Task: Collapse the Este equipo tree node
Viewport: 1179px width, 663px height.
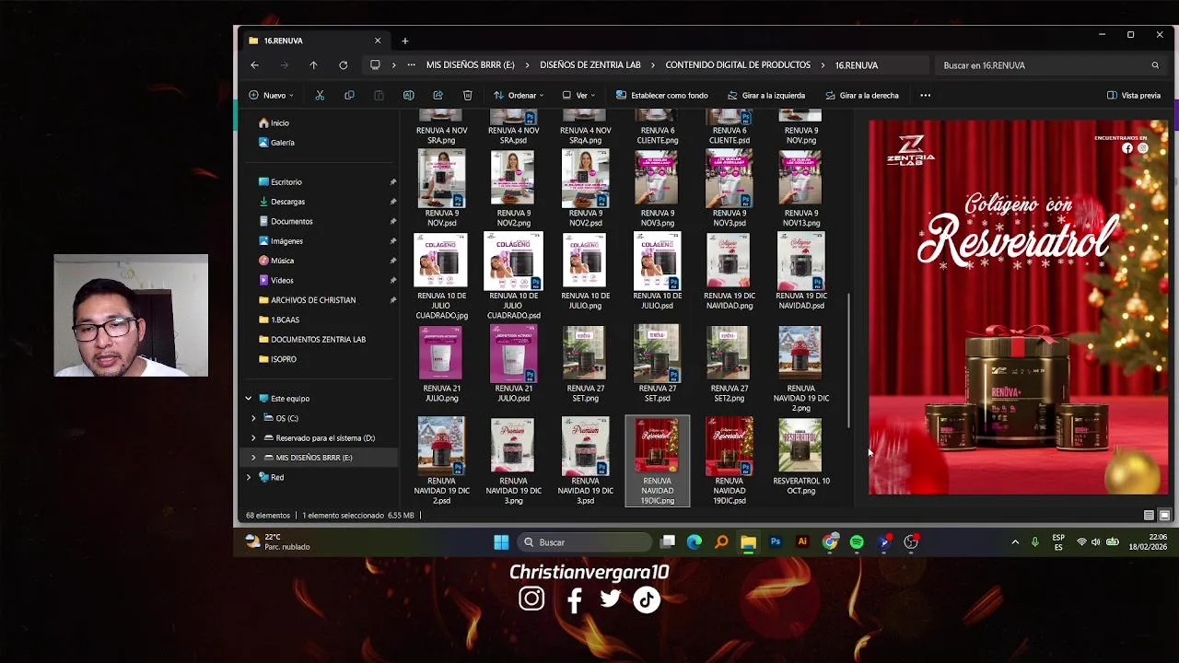Action: pyautogui.click(x=248, y=399)
